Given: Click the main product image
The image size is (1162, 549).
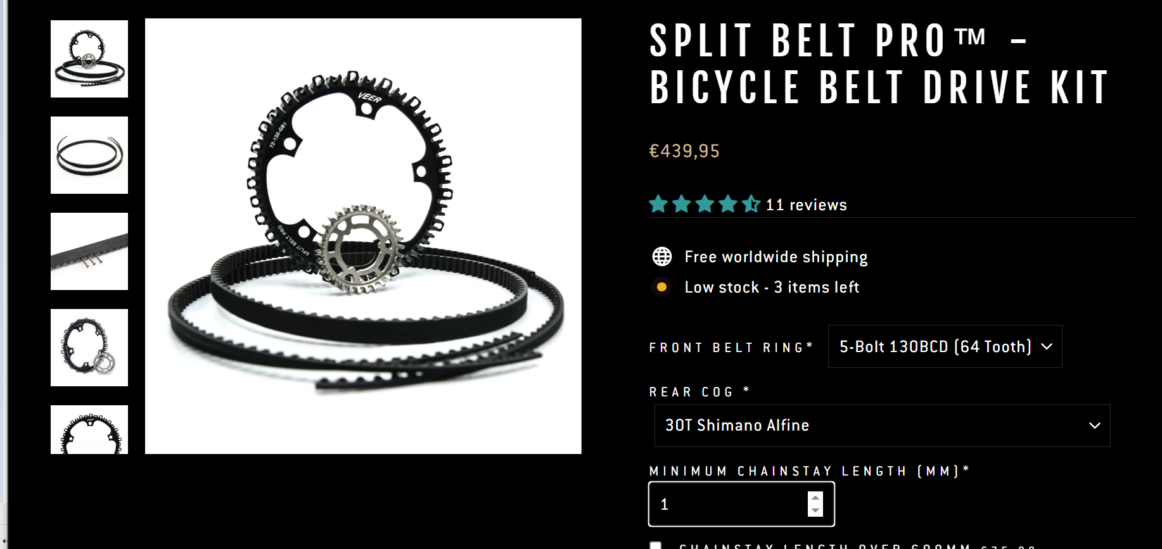Looking at the screenshot, I should pos(363,236).
